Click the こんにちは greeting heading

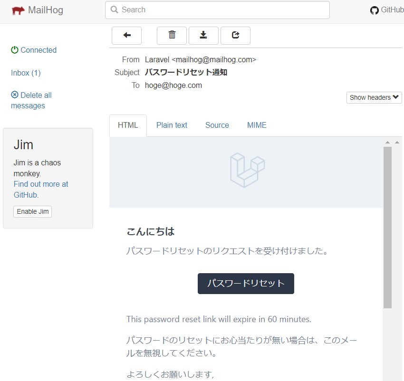(151, 231)
